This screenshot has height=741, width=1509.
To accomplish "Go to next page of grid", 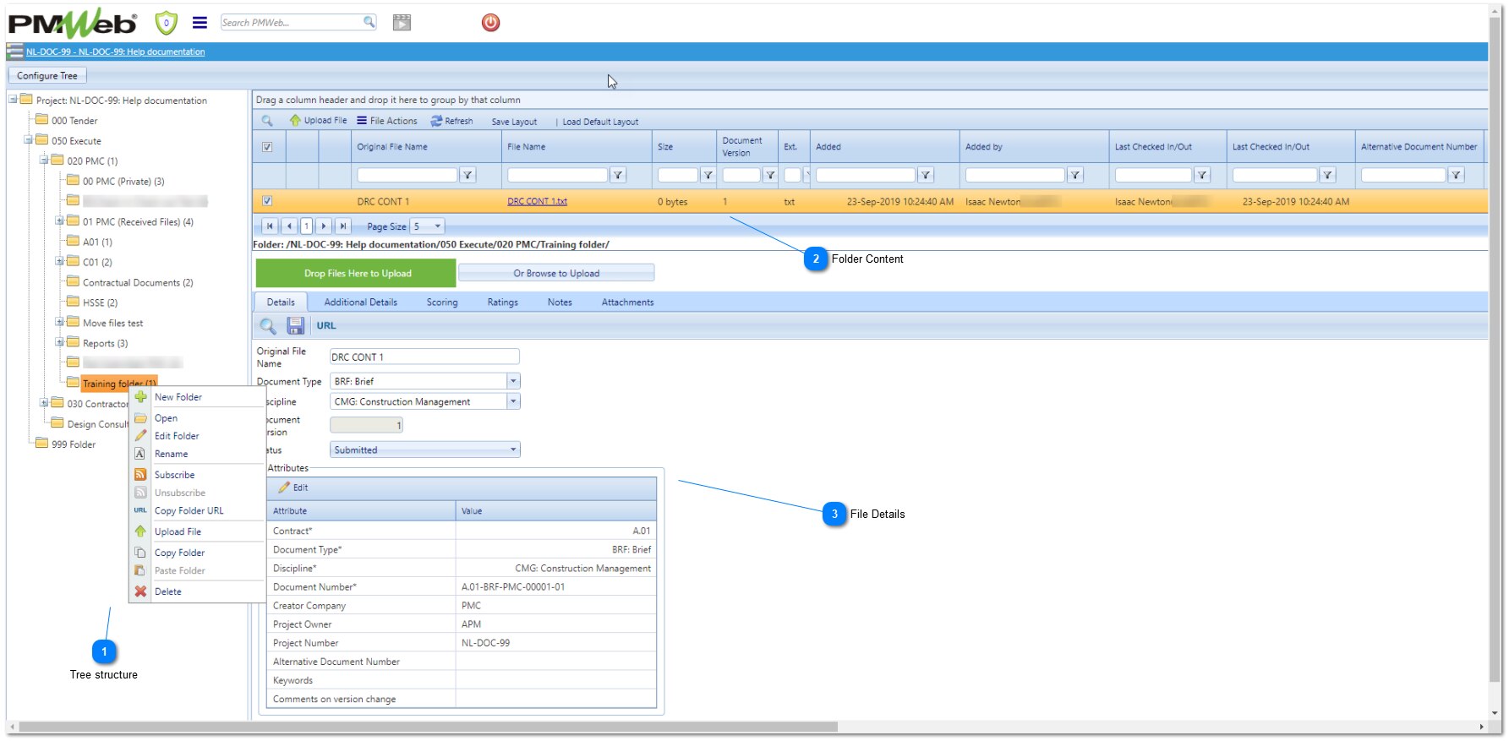I will (x=323, y=226).
